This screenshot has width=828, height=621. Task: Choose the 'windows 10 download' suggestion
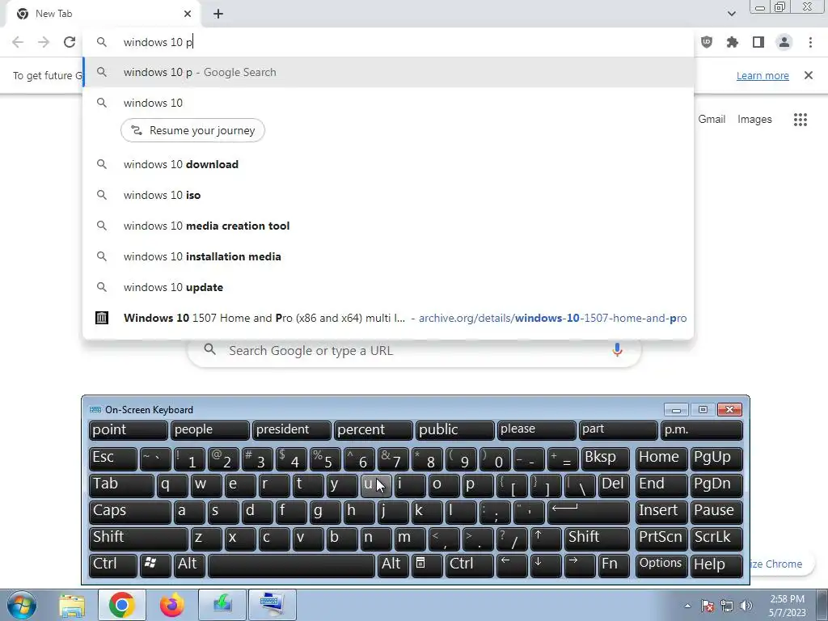pyautogui.click(x=388, y=164)
